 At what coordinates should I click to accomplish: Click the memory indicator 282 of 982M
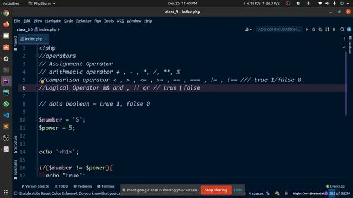pos(340,193)
